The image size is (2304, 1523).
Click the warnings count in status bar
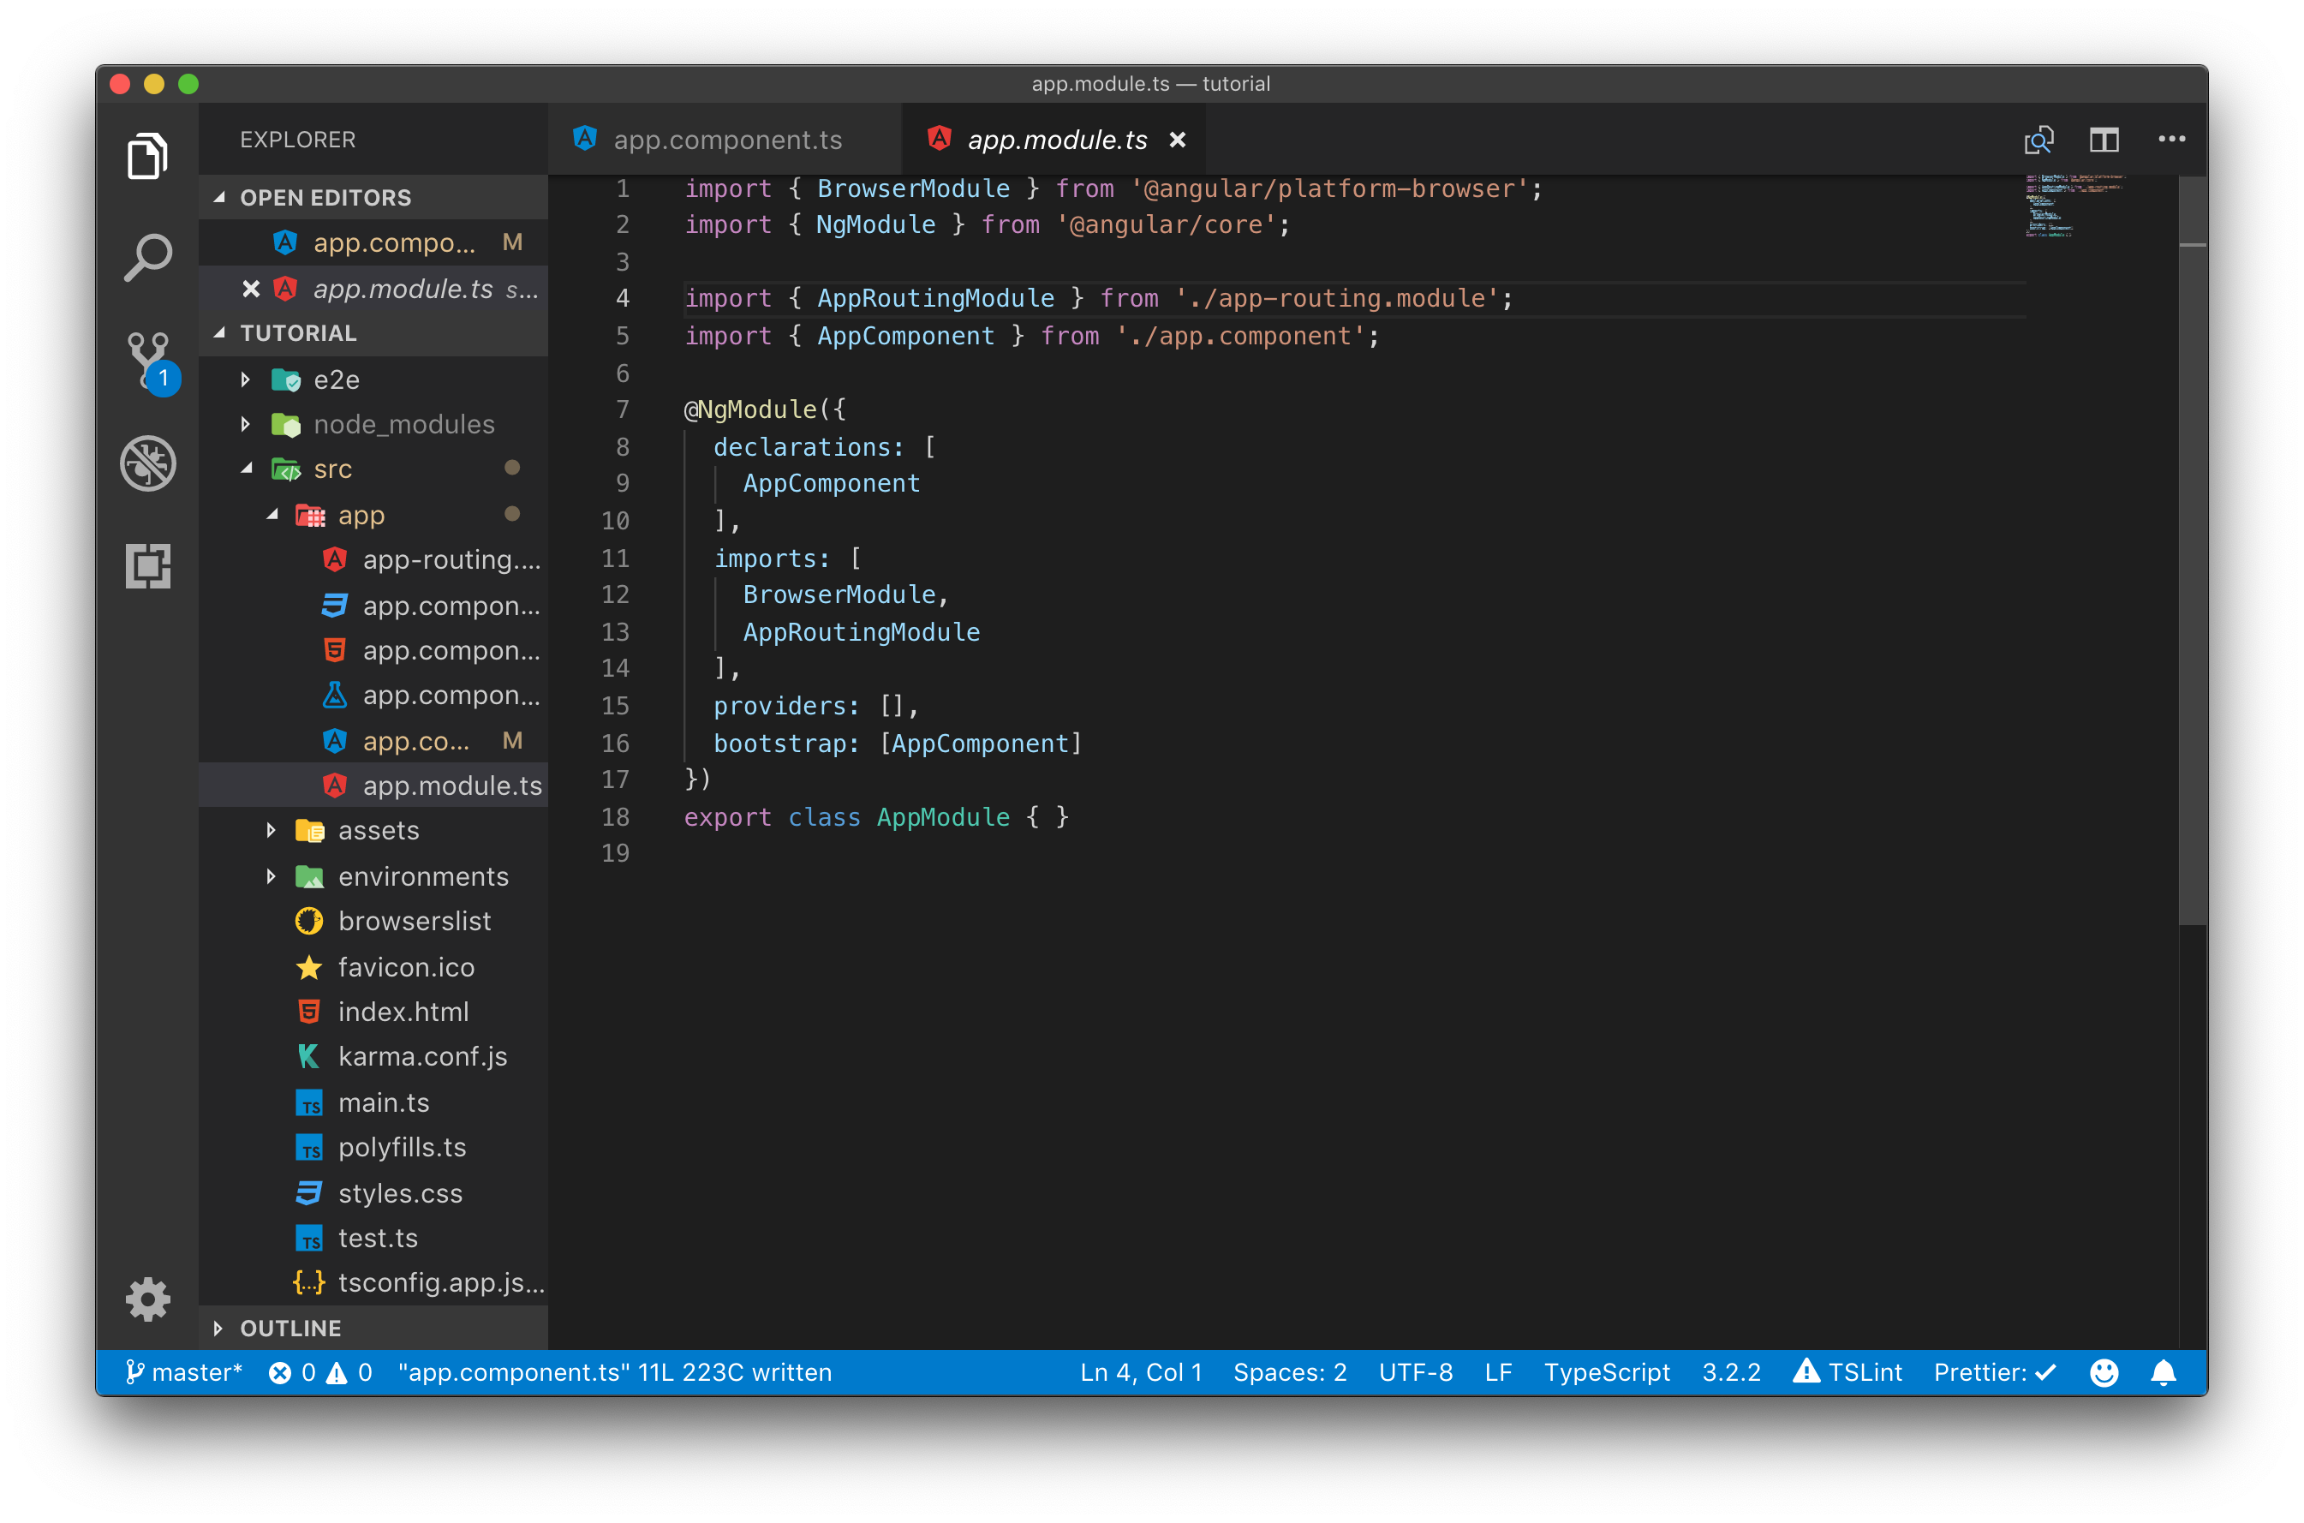click(349, 1372)
